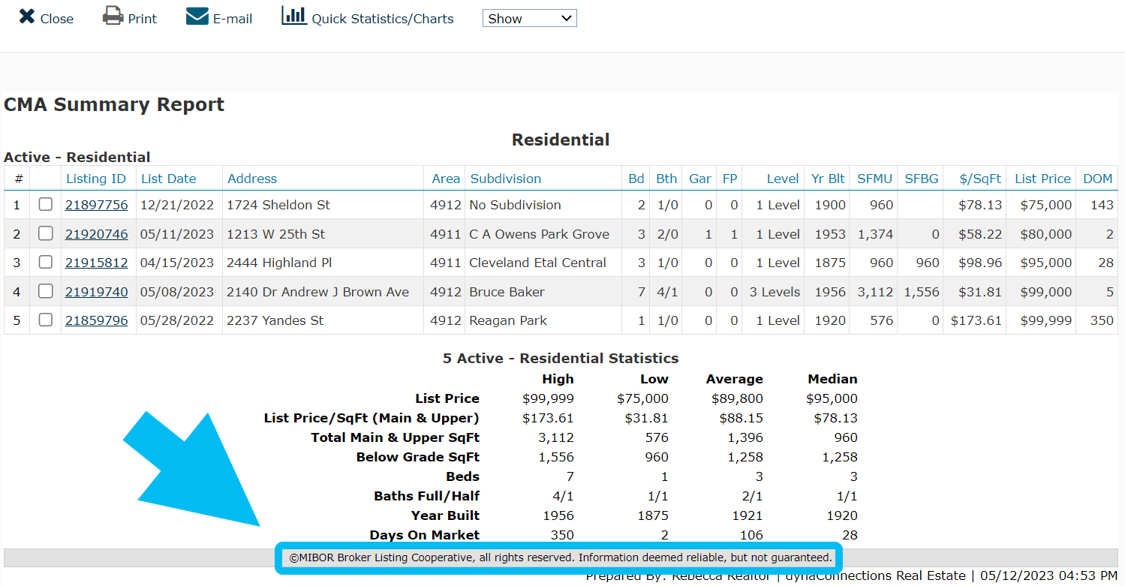The image size is (1125, 586).
Task: Click the 3 Levels cell
Action: pos(775,292)
